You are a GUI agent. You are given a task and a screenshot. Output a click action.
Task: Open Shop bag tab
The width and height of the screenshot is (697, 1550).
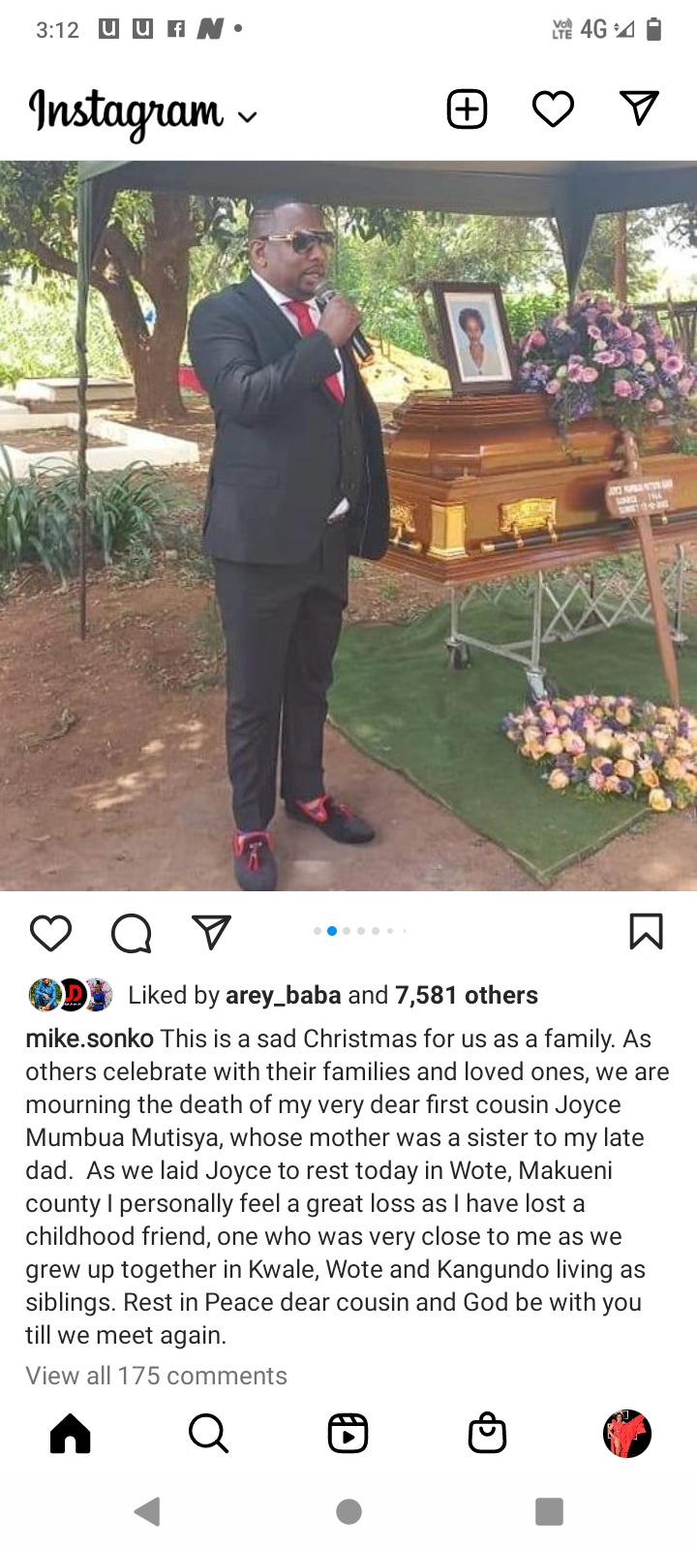(x=487, y=1433)
